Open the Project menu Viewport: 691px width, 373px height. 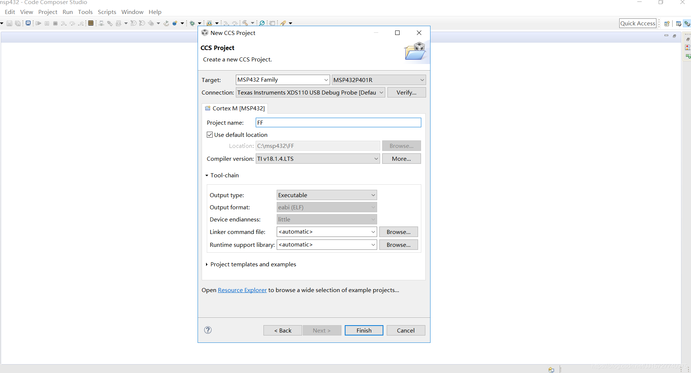tap(47, 12)
